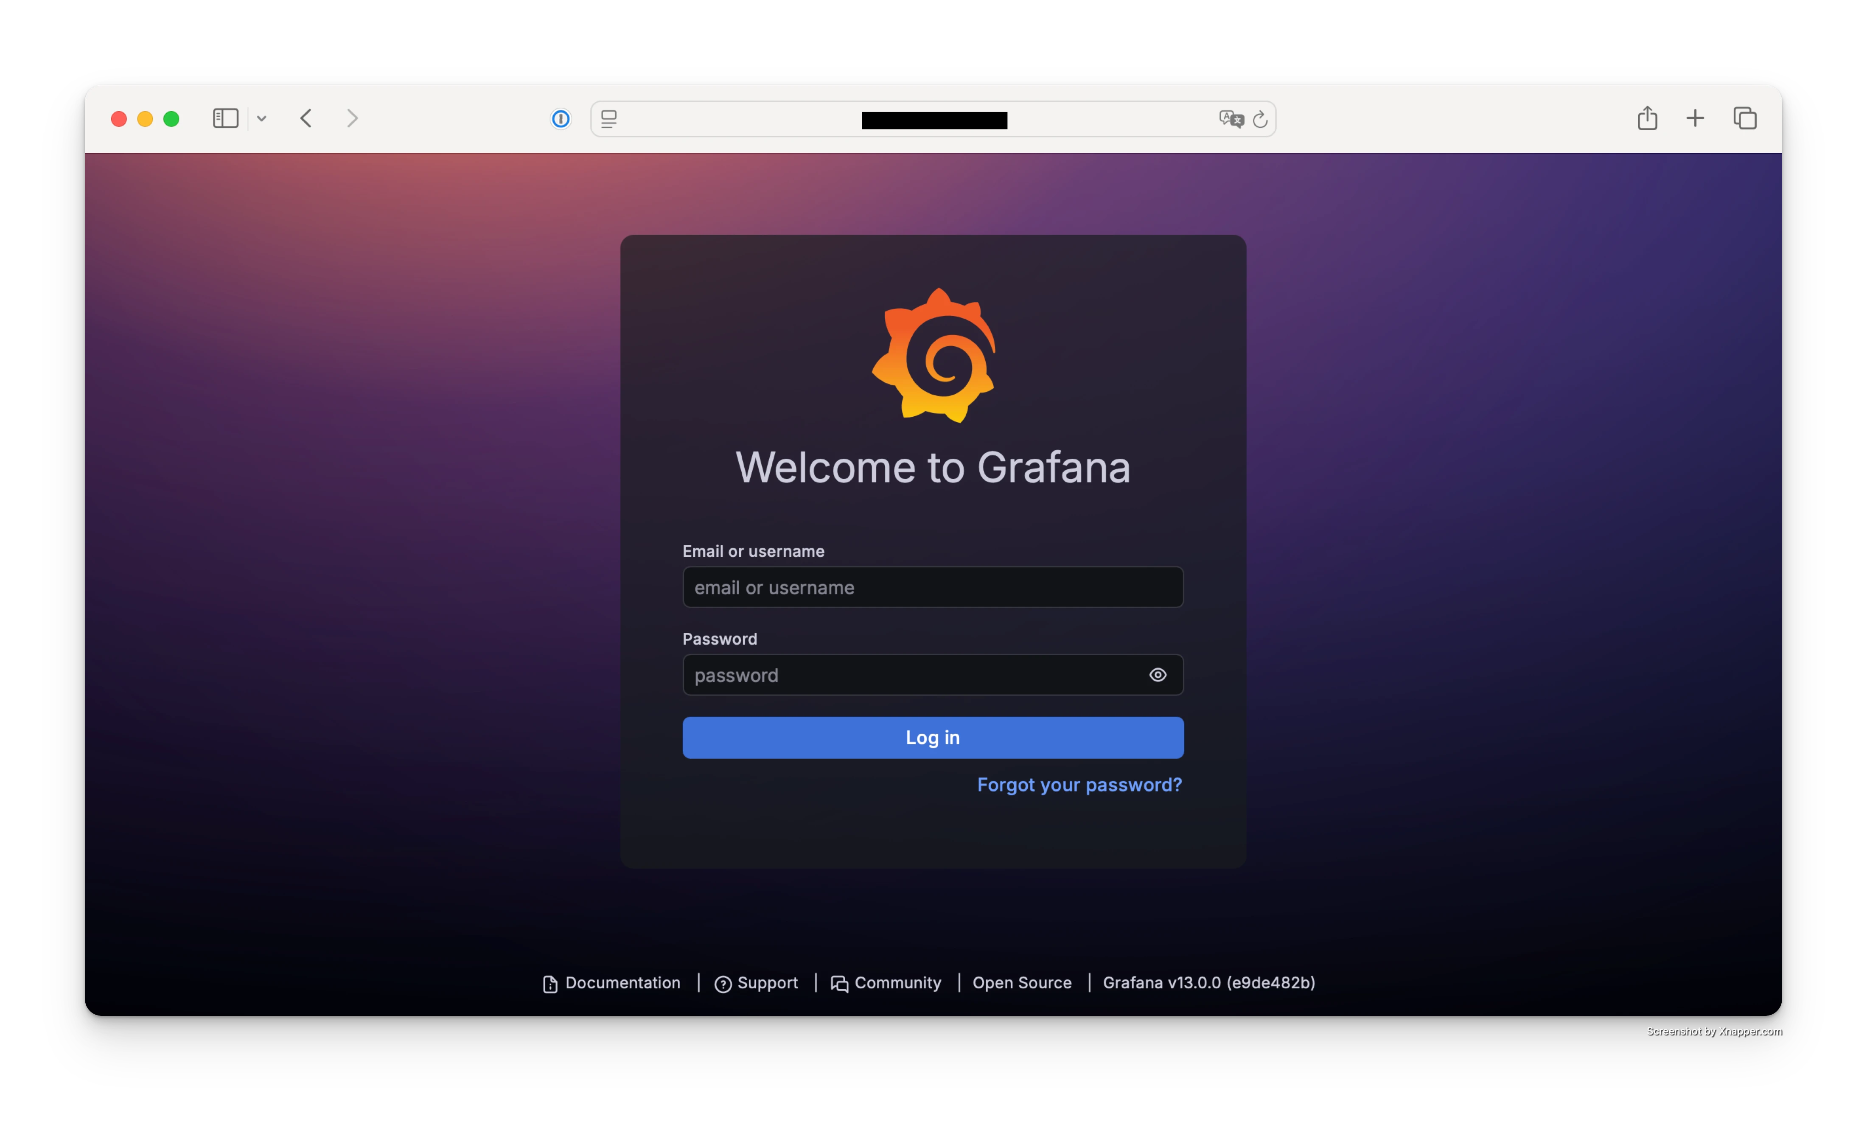Click the Grafana v13.0.0 version link
Viewport: 1867px width, 1122px height.
coord(1208,983)
